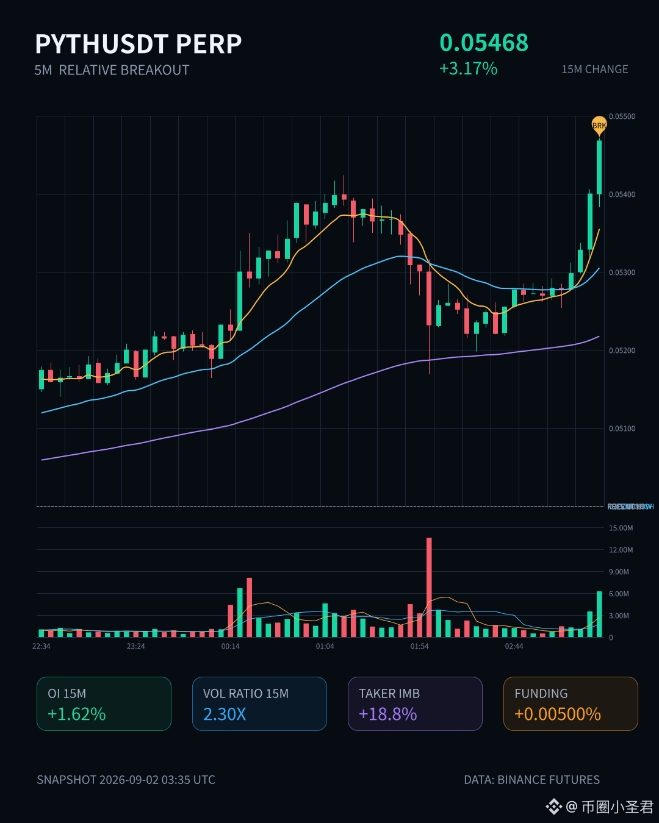
Task: Click the SNAPSHOT timestamp text
Action: click(126, 780)
